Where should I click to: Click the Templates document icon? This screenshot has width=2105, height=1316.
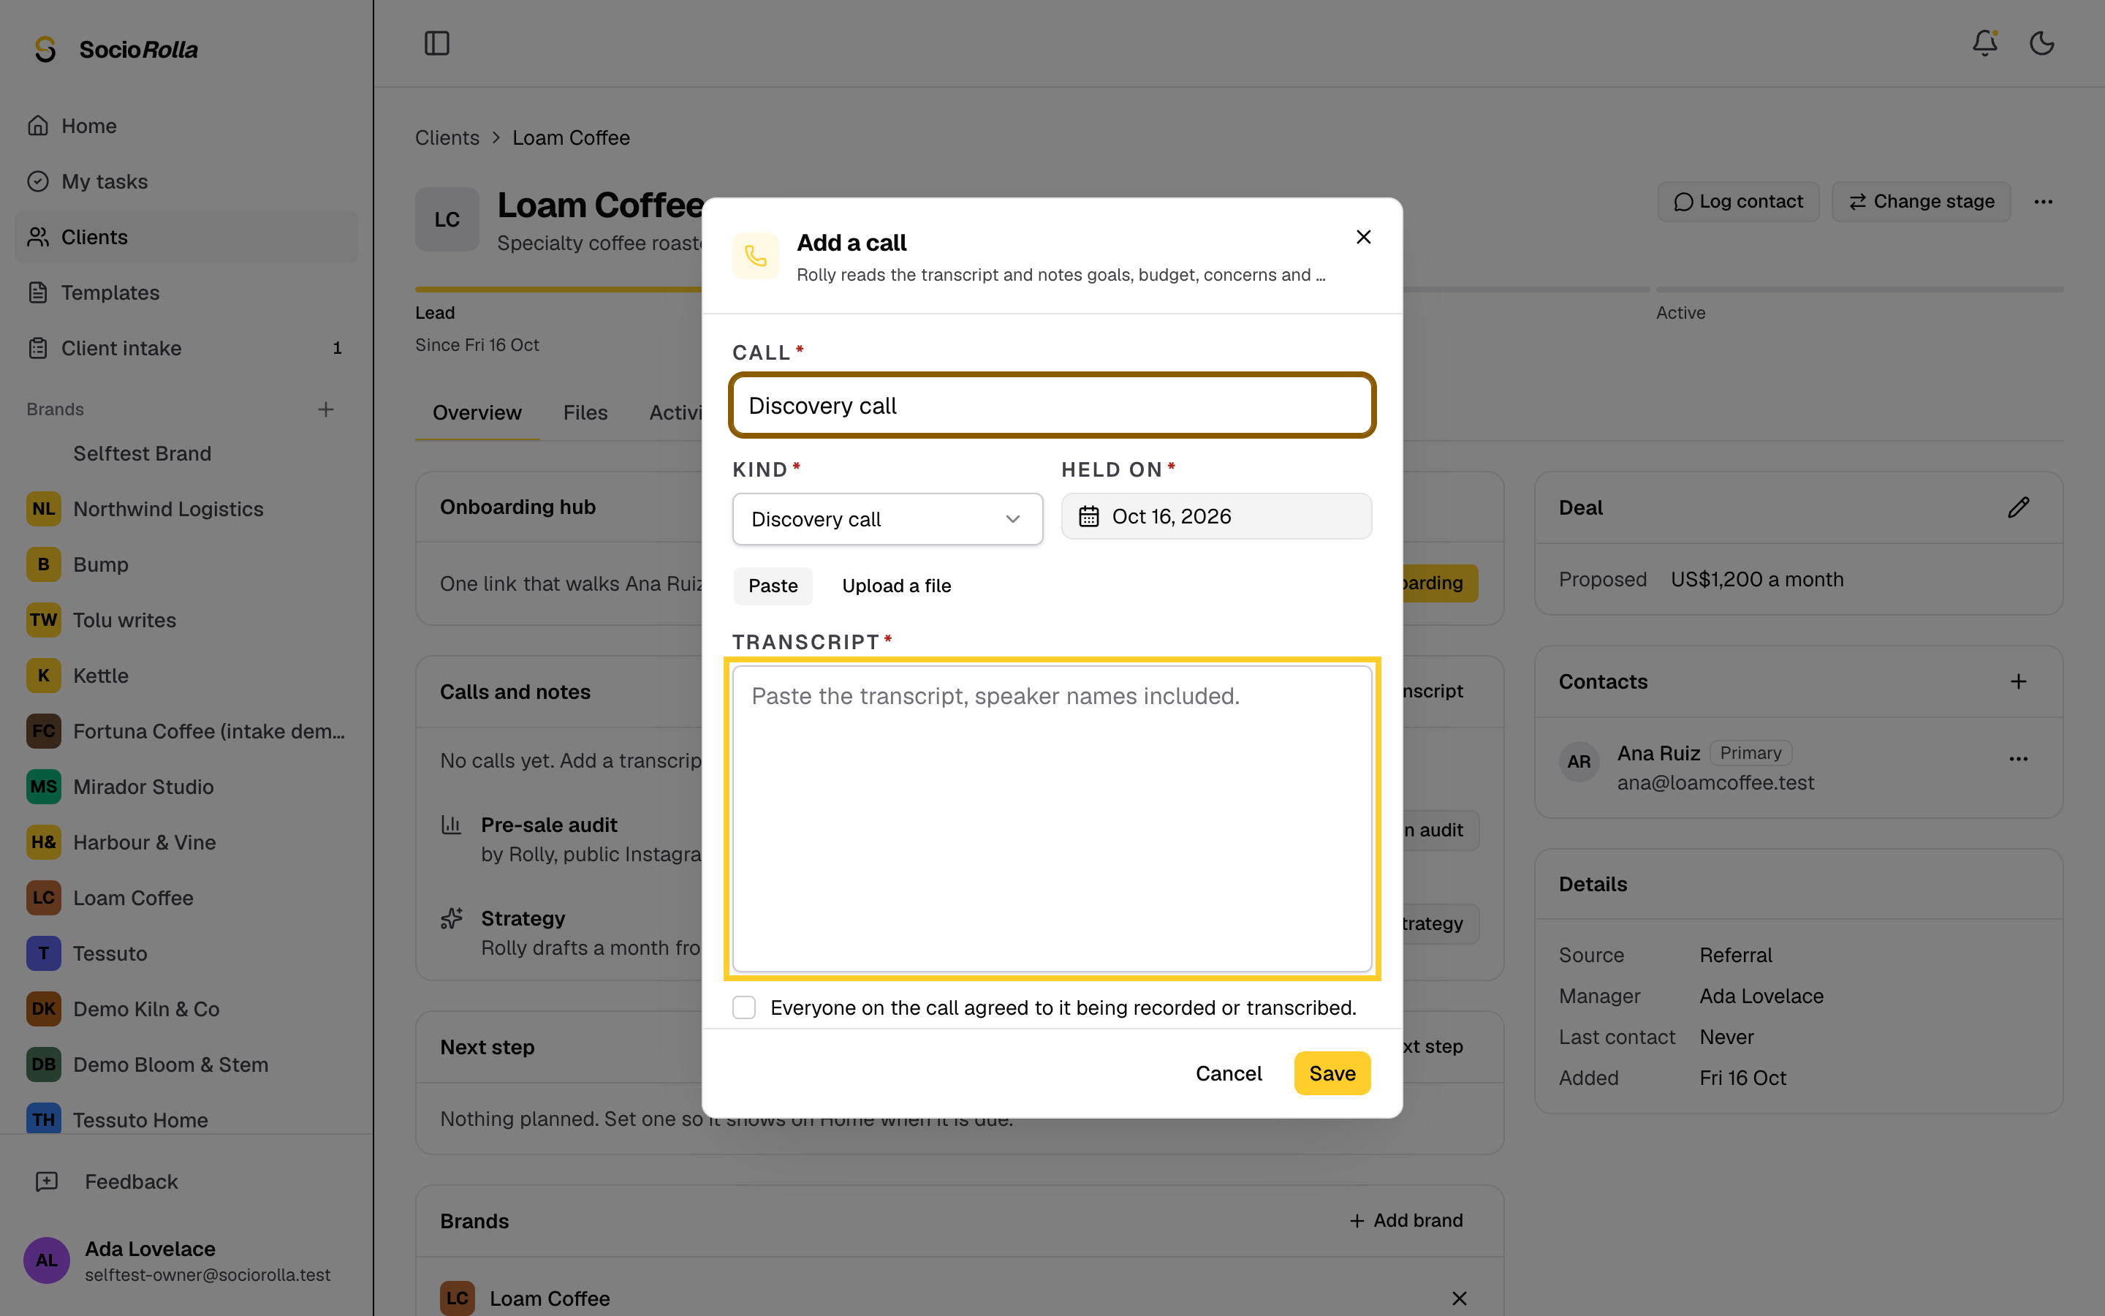click(x=37, y=292)
